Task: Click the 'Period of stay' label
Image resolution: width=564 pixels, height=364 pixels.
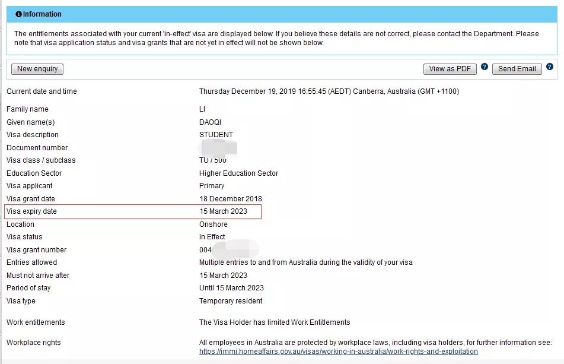Action: (x=28, y=288)
